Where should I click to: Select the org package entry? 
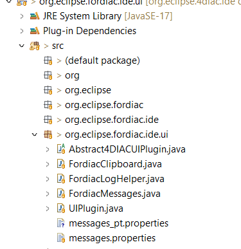coord(72,75)
